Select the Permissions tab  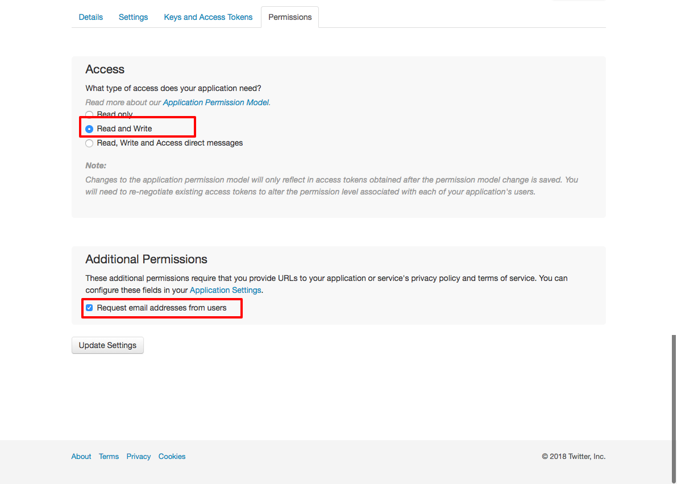(289, 17)
